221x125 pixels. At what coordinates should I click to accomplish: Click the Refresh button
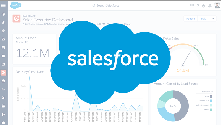(x=191, y=19)
